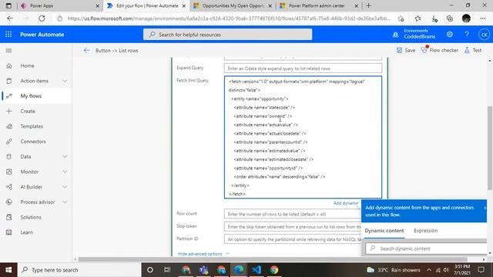Switch to Power Platform admin center tab
Image resolution: width=493 pixels, height=277 pixels.
click(x=319, y=5)
